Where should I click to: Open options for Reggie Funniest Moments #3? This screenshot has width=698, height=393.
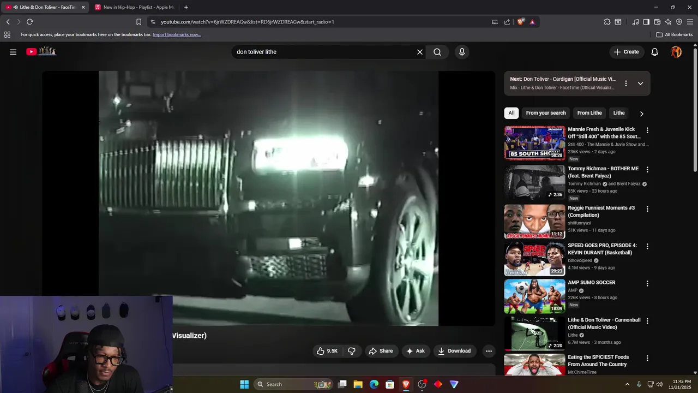[x=647, y=209]
